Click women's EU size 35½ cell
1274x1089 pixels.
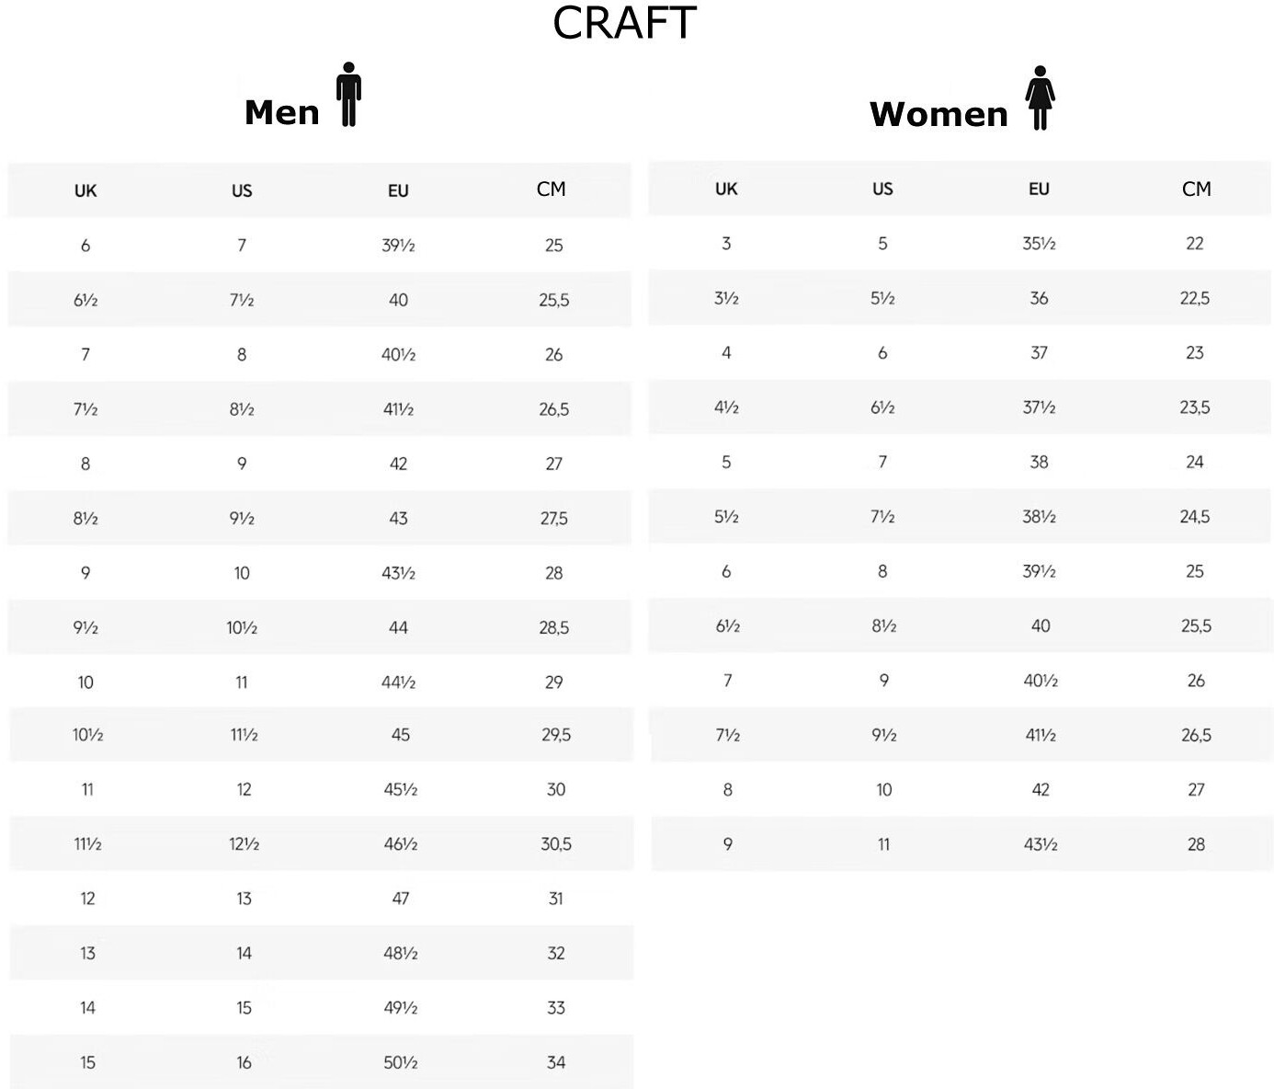(1040, 244)
